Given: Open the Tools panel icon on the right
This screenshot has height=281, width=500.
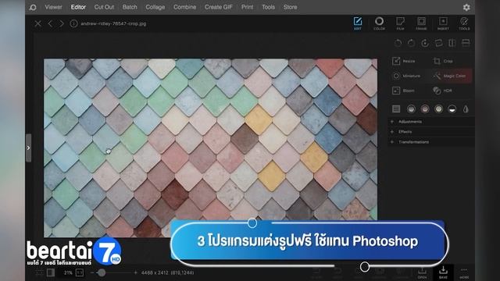Looking at the screenshot, I should pyautogui.click(x=464, y=23).
